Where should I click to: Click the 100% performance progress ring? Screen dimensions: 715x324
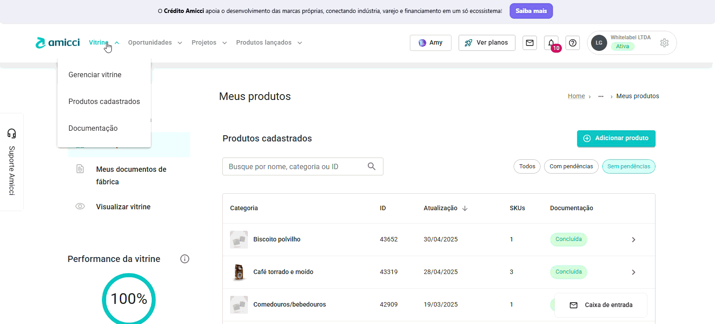(x=129, y=299)
